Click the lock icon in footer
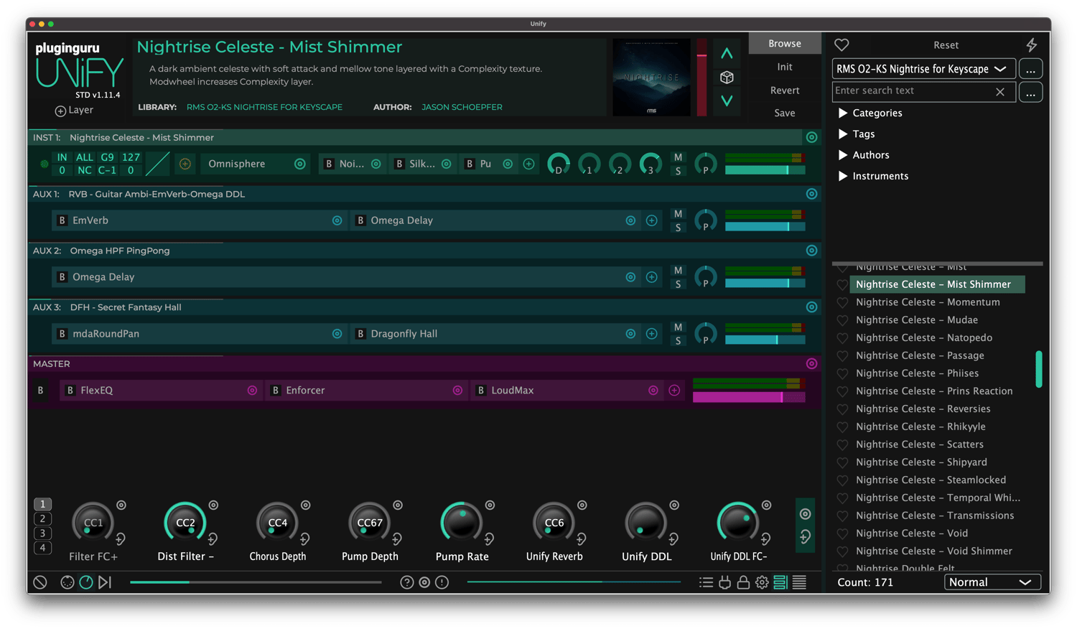 click(x=743, y=582)
